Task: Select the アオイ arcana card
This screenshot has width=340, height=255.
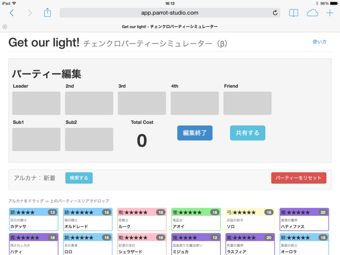Action: pos(196,219)
